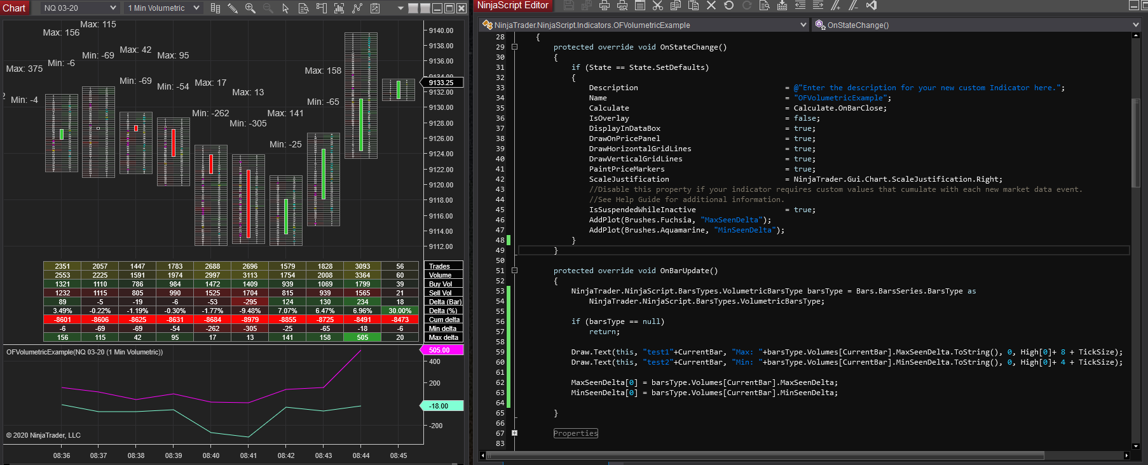Click the Zoom In magnifier icon

(x=250, y=8)
